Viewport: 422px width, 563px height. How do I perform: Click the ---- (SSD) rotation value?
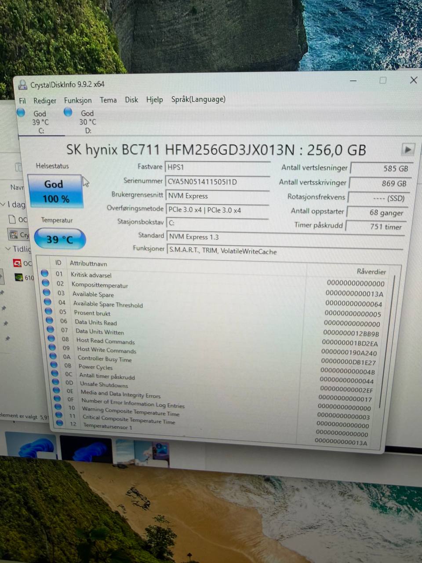click(x=378, y=198)
